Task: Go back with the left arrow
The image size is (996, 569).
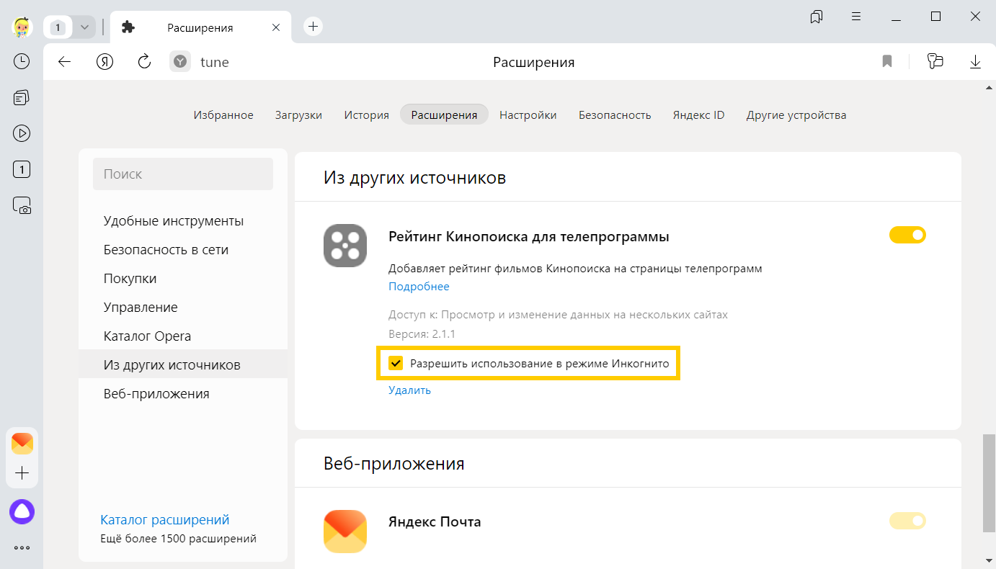Action: 64,62
